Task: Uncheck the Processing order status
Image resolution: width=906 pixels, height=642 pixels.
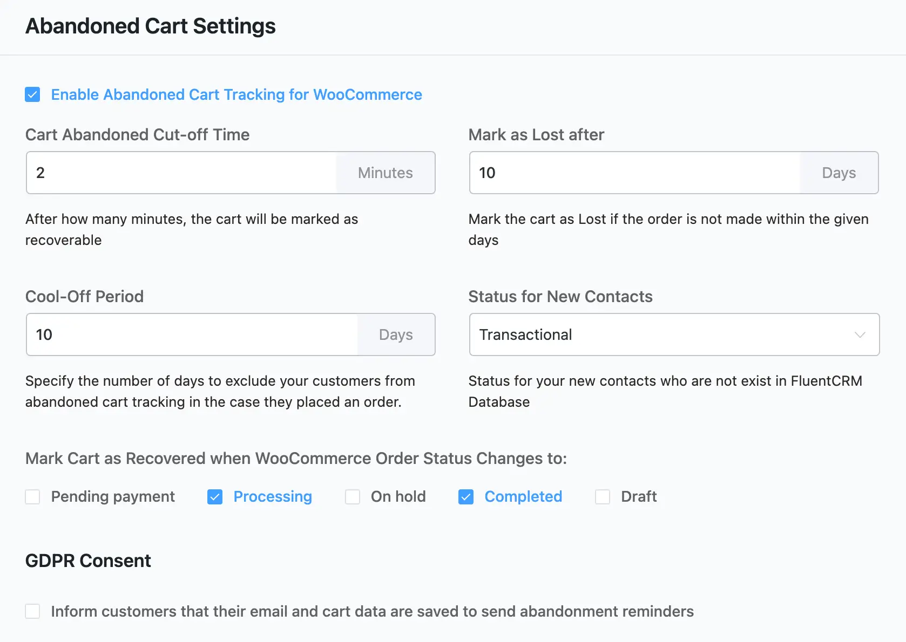Action: [215, 496]
